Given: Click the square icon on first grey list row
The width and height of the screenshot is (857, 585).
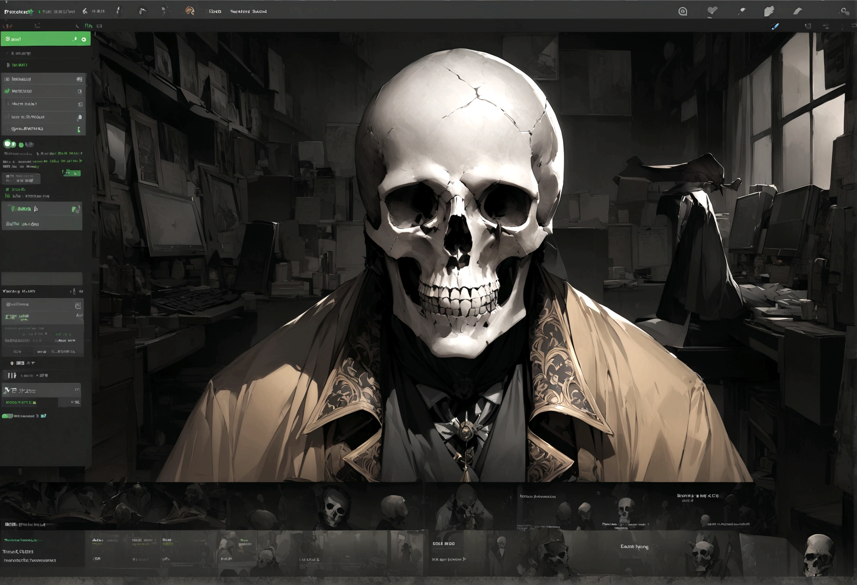Looking at the screenshot, I should pyautogui.click(x=79, y=79).
